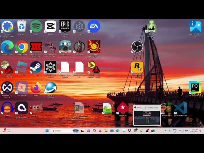Open Dropbox from the taskbar
This screenshot has height=153, width=204.
pos(129,131)
